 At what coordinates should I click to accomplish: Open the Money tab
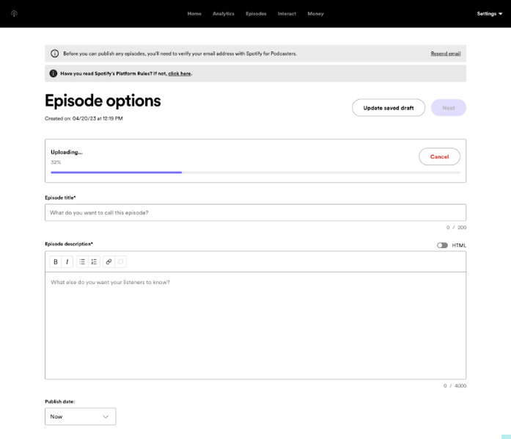tap(315, 13)
